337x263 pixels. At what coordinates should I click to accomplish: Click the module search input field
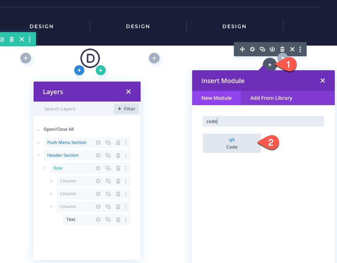click(x=263, y=121)
